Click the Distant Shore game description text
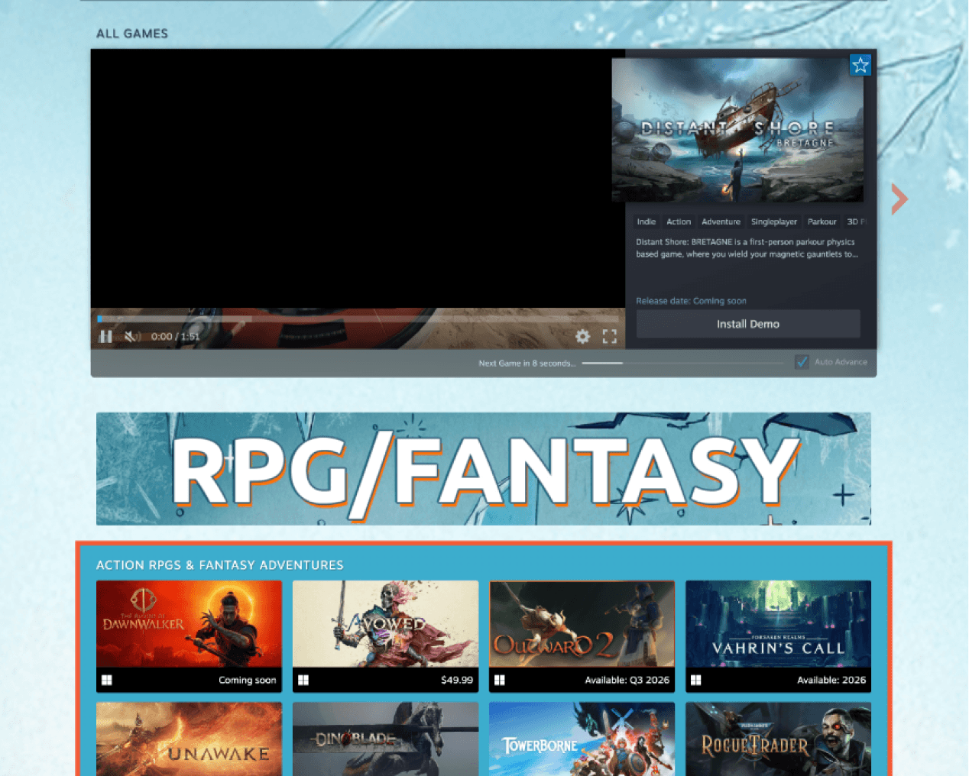This screenshot has height=776, width=969. pyautogui.click(x=747, y=248)
